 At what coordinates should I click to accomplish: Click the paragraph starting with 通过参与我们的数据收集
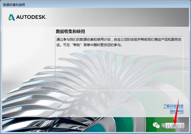(119, 42)
